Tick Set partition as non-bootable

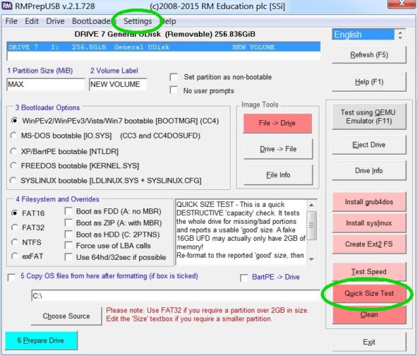tap(174, 77)
